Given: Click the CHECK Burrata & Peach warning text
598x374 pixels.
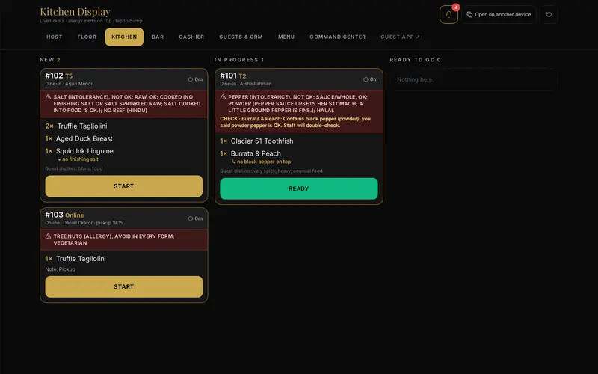Looking at the screenshot, I should point(295,122).
